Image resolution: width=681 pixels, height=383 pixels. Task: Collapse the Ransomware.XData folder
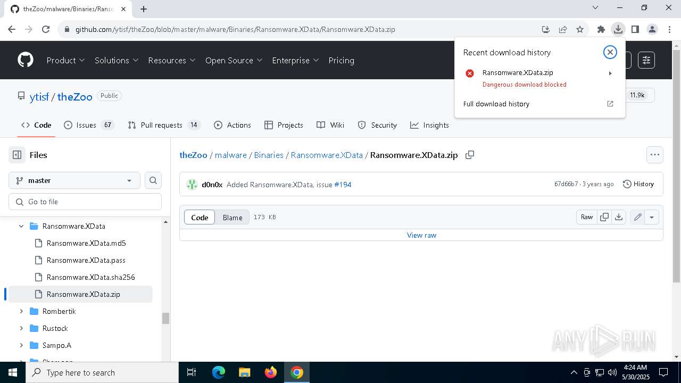coord(21,226)
